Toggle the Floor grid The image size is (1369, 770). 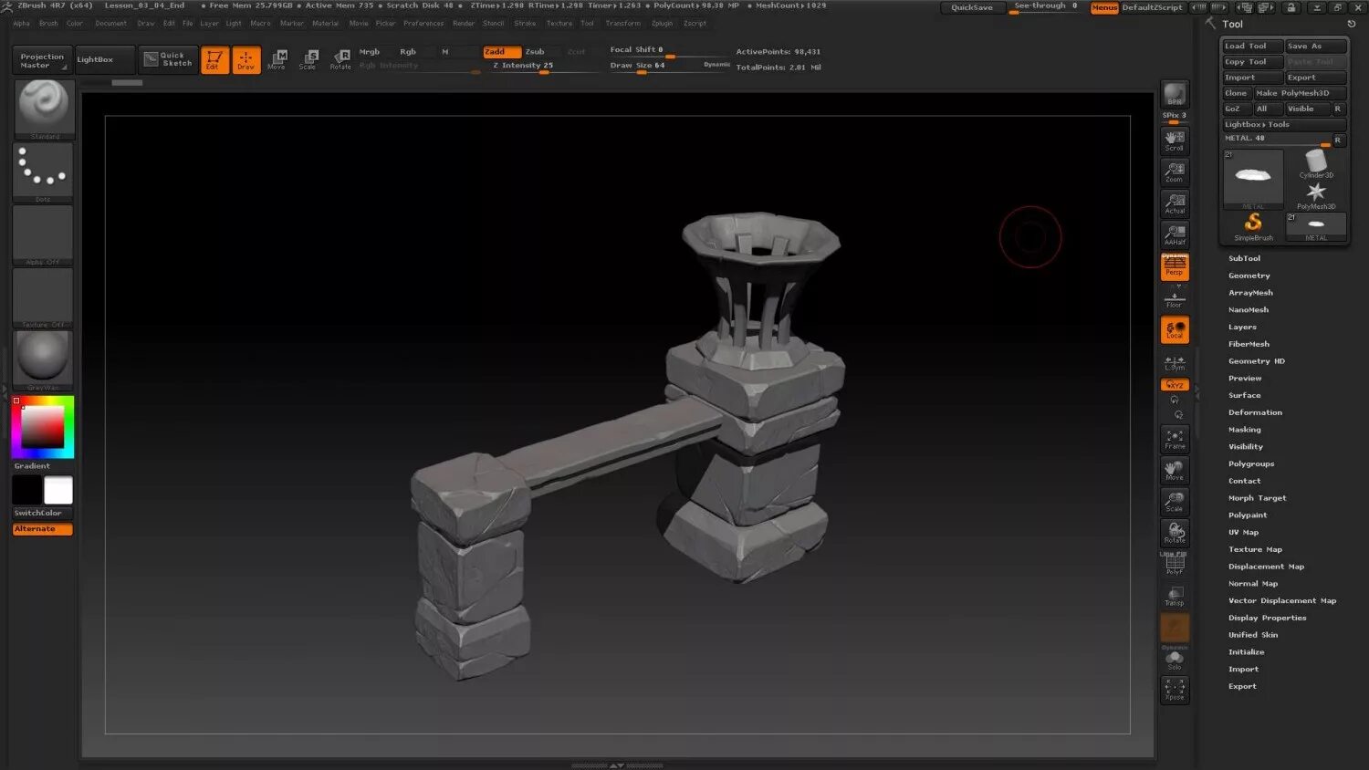(x=1175, y=297)
